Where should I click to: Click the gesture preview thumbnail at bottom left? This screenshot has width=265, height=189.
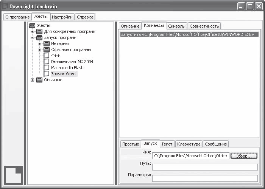(14, 175)
